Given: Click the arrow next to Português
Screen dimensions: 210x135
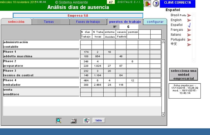Looking at the screenshot, I should point(189,40).
